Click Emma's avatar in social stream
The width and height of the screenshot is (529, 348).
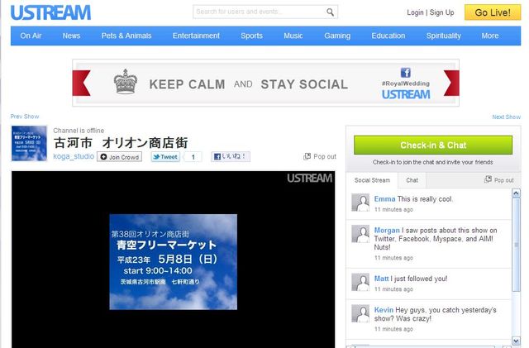360,203
